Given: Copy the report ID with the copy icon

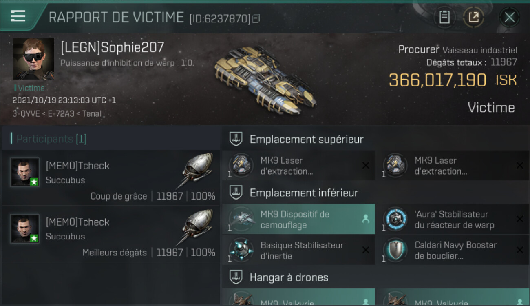Looking at the screenshot, I should 256,18.
